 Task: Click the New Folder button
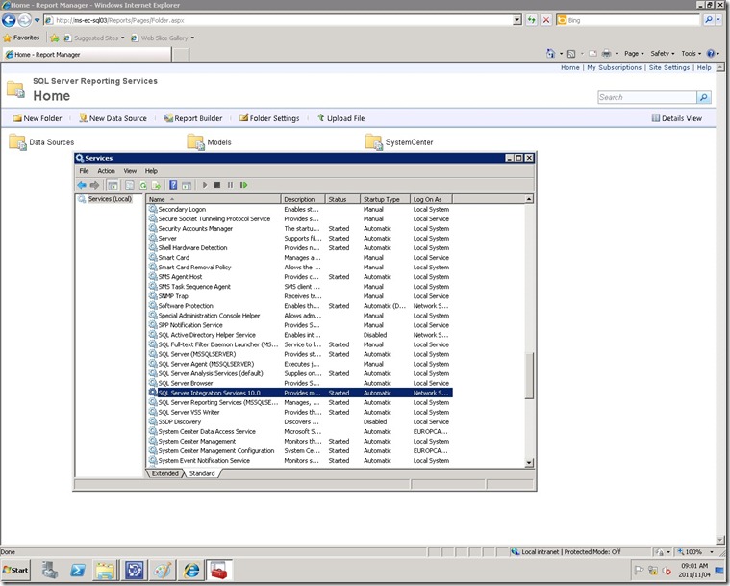(38, 118)
